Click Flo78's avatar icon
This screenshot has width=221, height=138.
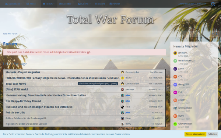click(122, 107)
